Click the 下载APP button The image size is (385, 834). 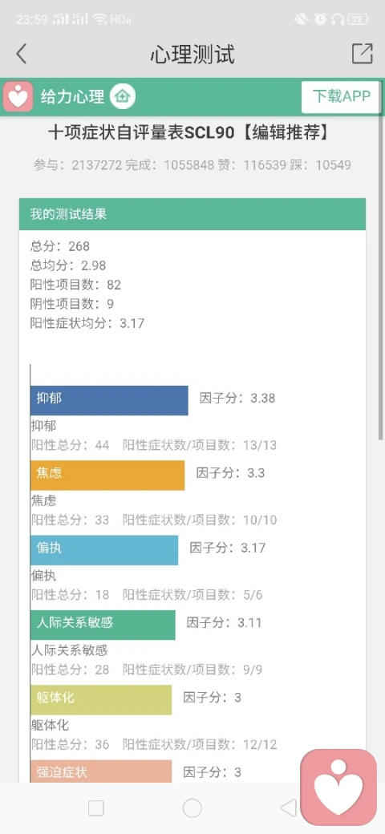[x=341, y=97]
